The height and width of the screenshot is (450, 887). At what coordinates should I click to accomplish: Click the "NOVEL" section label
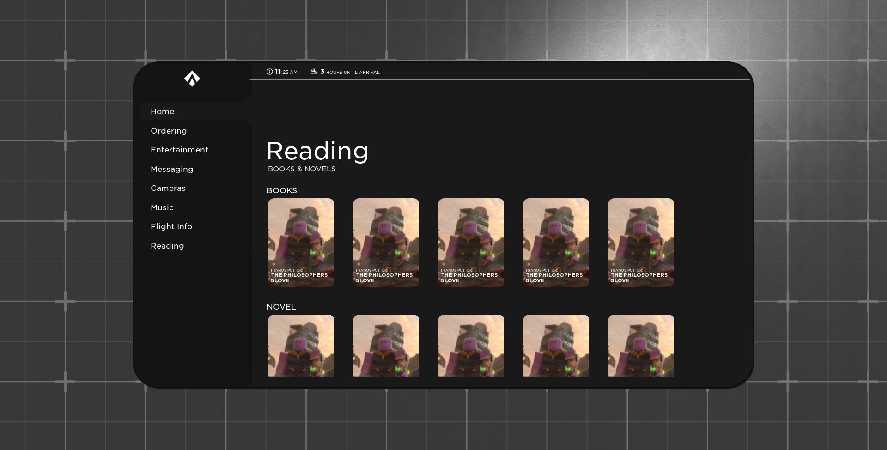point(281,307)
